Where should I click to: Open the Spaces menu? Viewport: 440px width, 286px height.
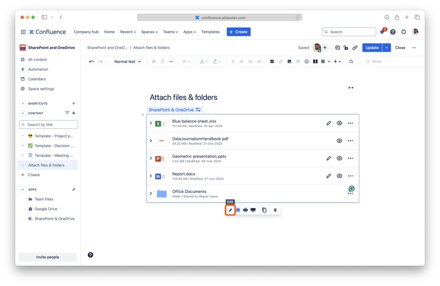tap(150, 32)
